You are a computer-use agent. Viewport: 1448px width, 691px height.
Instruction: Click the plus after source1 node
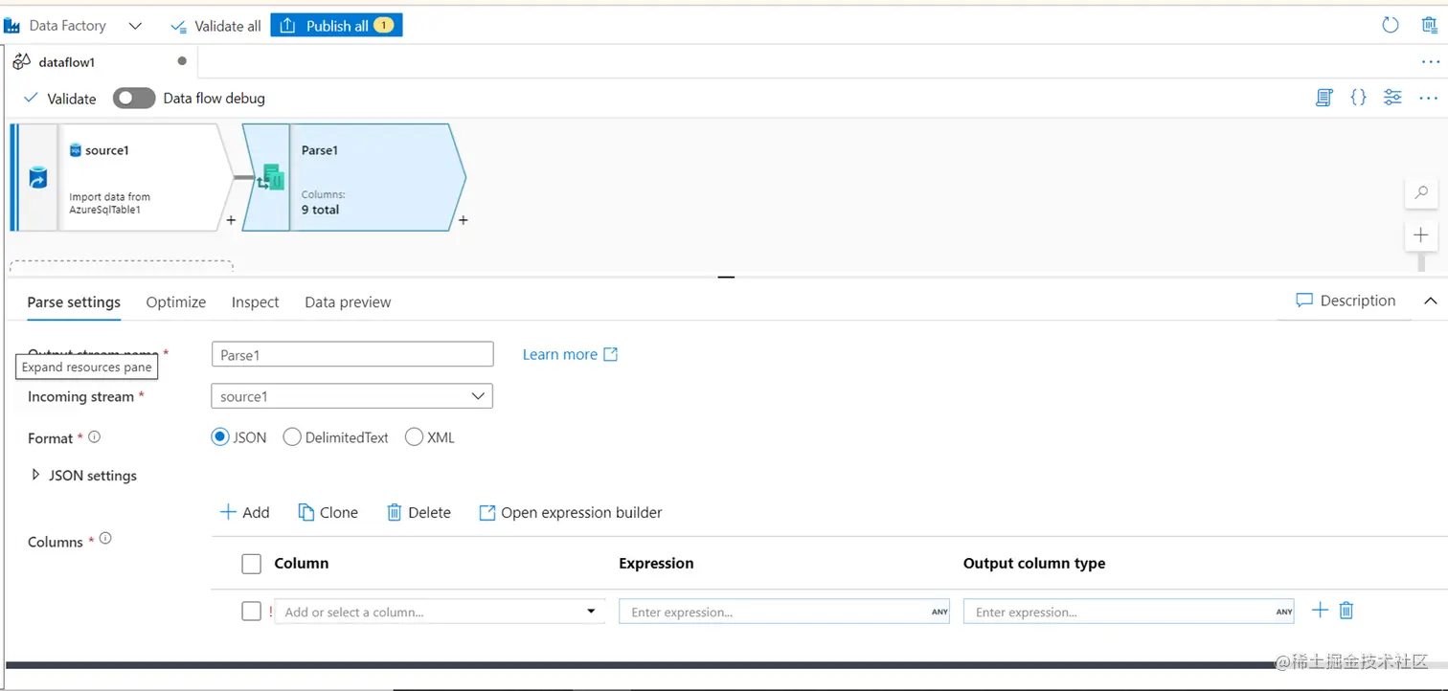tap(231, 220)
